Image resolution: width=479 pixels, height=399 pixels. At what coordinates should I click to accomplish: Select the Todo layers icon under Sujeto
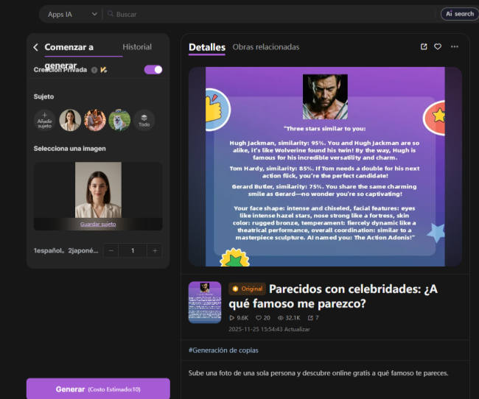click(144, 120)
